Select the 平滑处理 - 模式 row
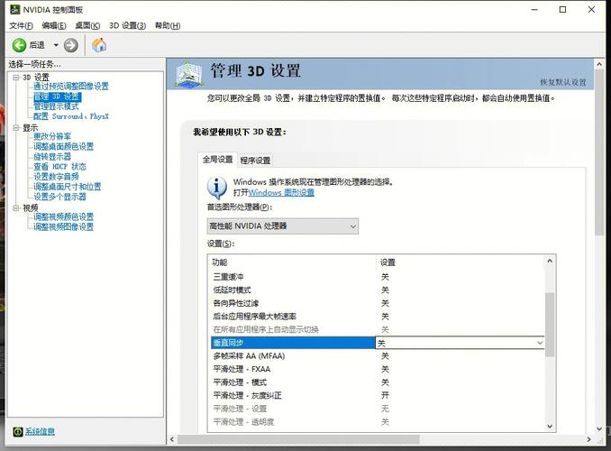611x451 pixels. click(x=378, y=382)
